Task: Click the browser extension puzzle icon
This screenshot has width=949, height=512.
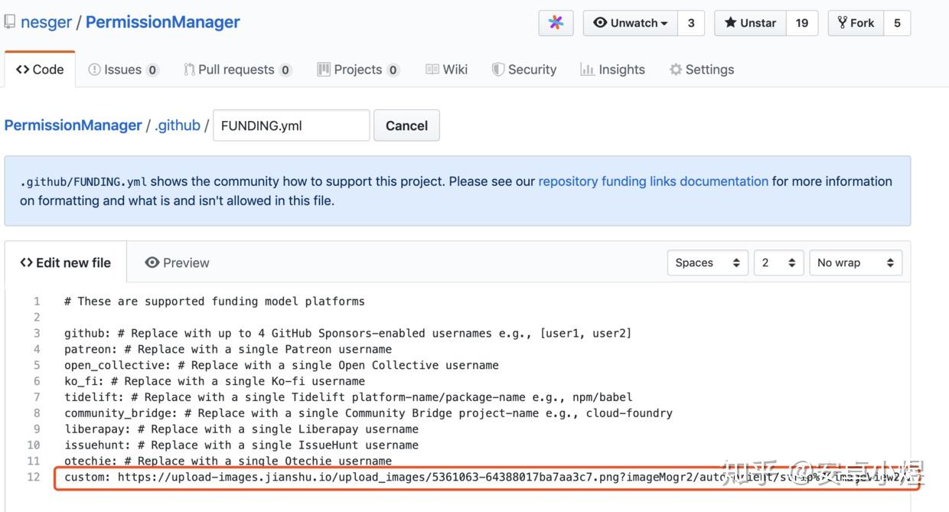Action: click(x=556, y=22)
